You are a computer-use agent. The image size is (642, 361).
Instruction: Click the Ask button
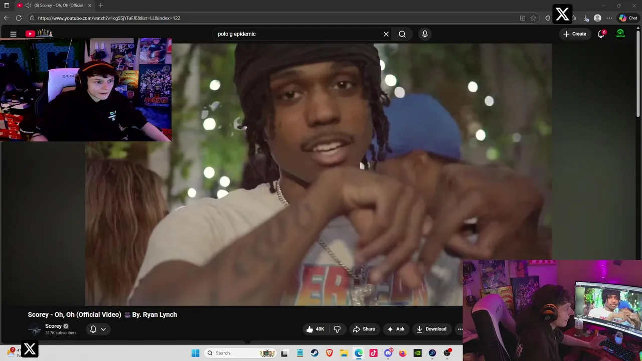[396, 329]
